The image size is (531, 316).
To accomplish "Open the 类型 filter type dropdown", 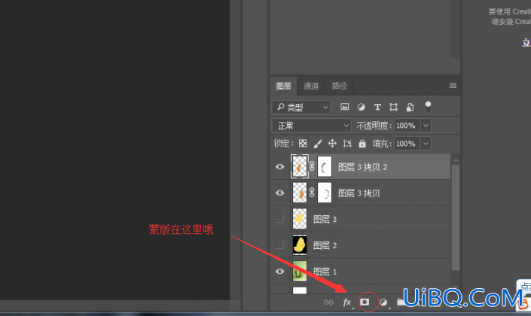I will click(x=301, y=108).
